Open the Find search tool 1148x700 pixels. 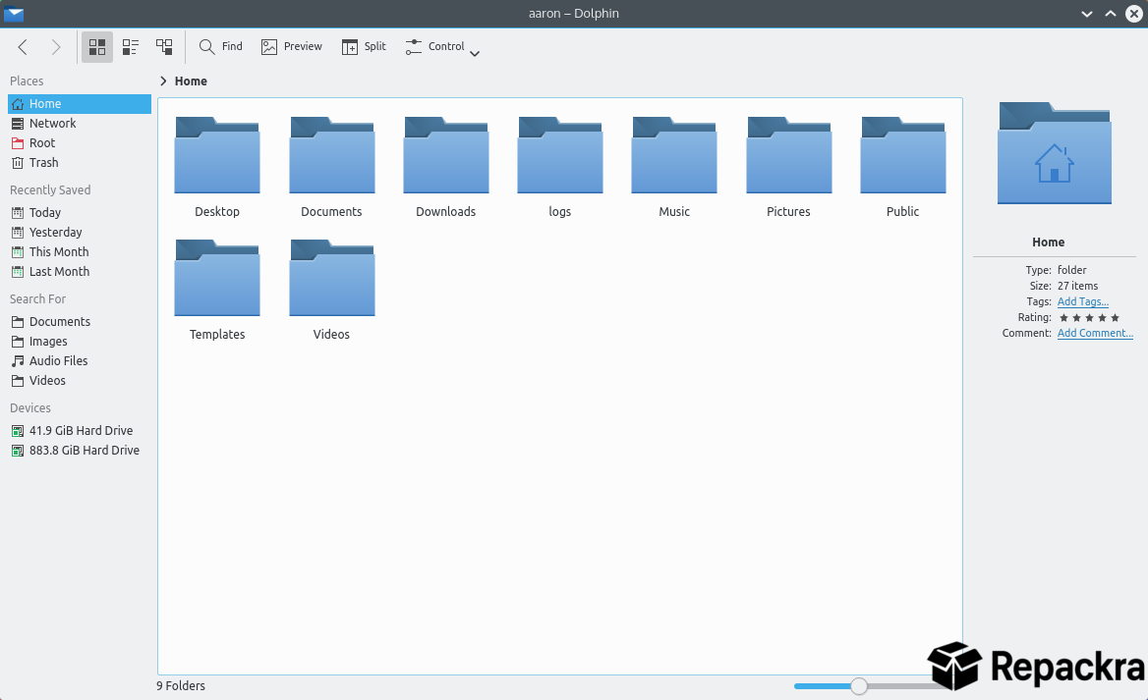pyautogui.click(x=220, y=47)
